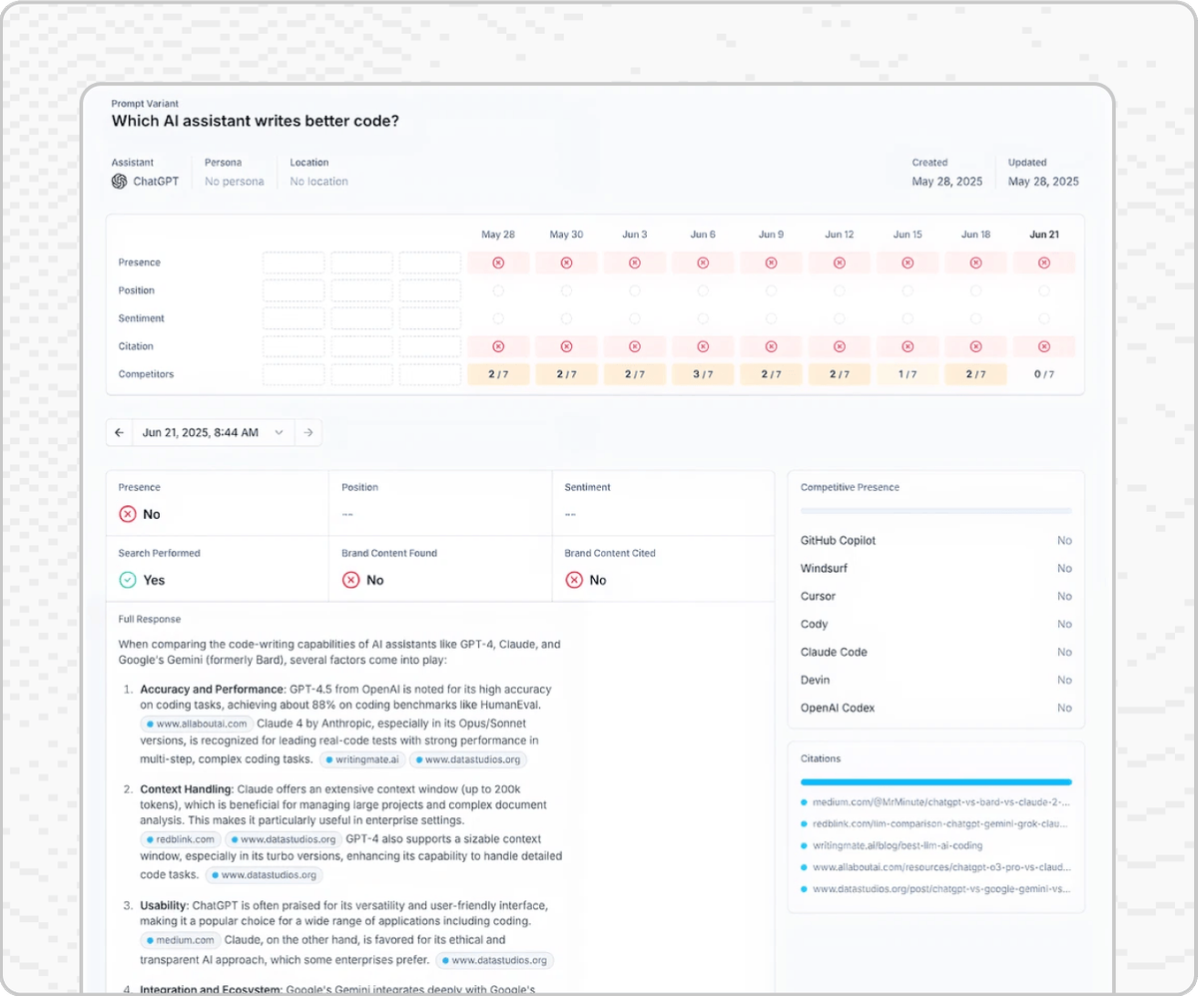Select the Jun 9 date column header

pyautogui.click(x=771, y=235)
